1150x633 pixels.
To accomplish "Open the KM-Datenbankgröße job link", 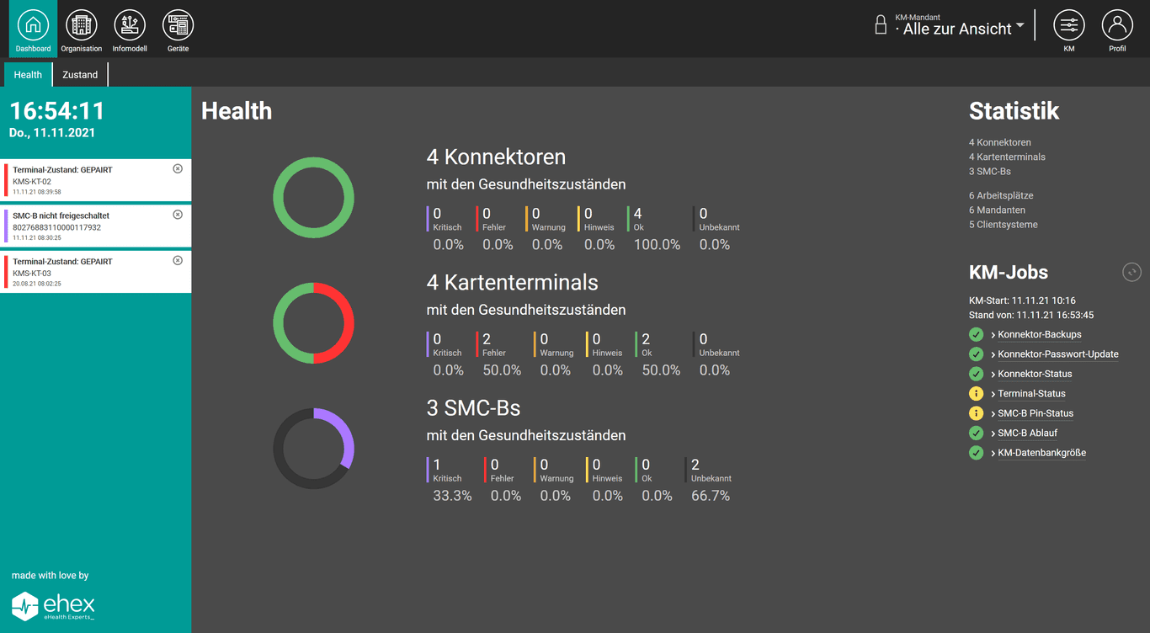I will [1041, 452].
